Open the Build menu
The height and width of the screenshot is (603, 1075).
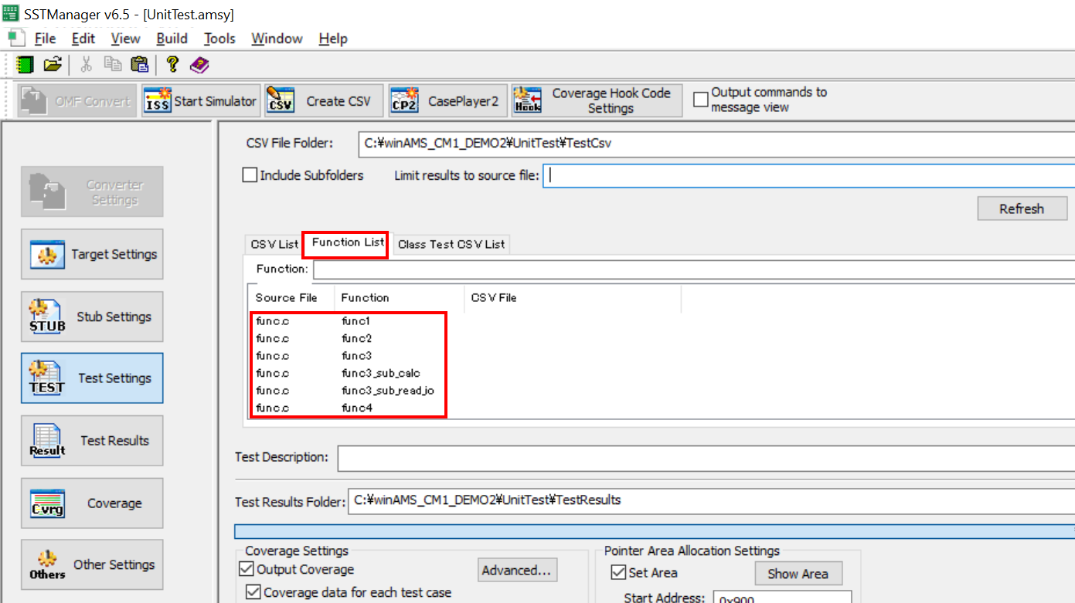(172, 39)
